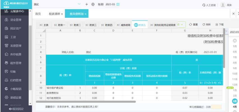
Task: Click the 下载 download button
Action: [219, 25]
